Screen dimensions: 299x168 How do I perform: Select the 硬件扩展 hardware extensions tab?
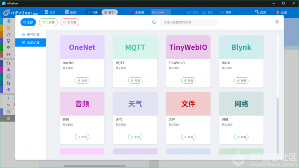click(x=31, y=34)
